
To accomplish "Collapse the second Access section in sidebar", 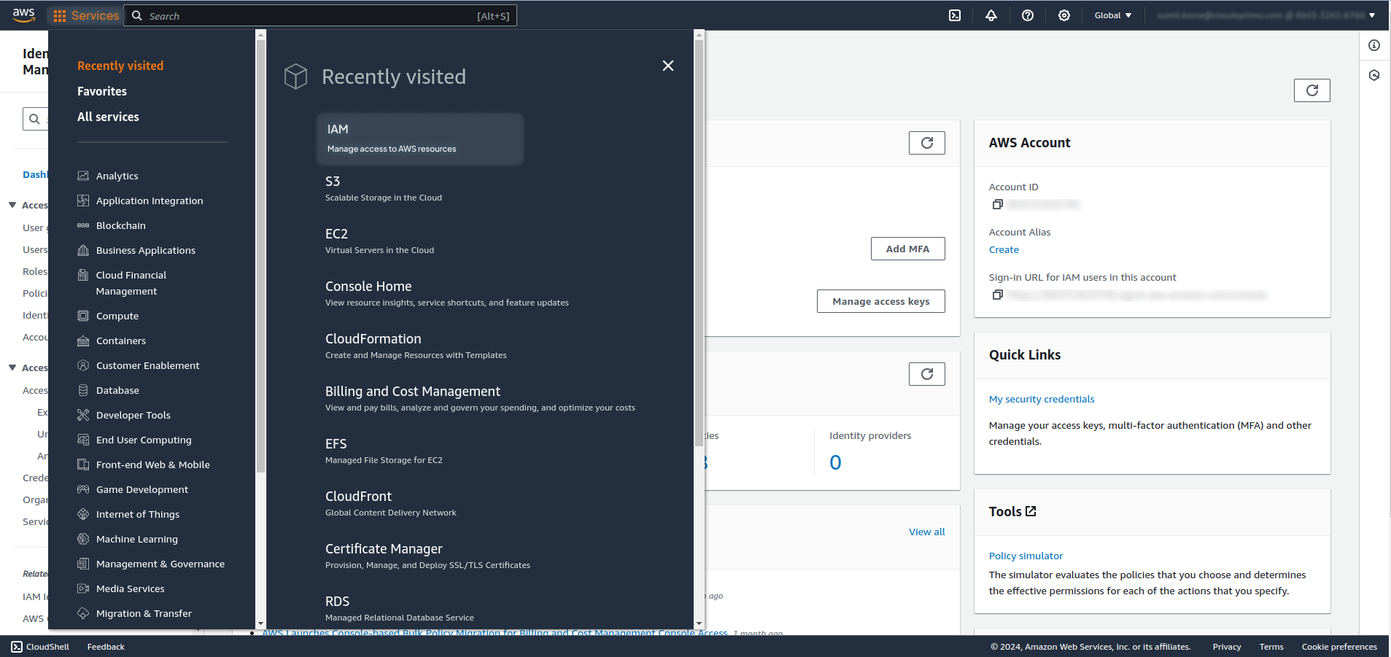I will click(12, 368).
